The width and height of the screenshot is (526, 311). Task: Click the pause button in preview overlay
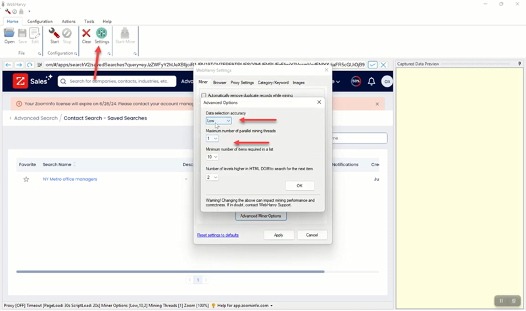coord(501,301)
